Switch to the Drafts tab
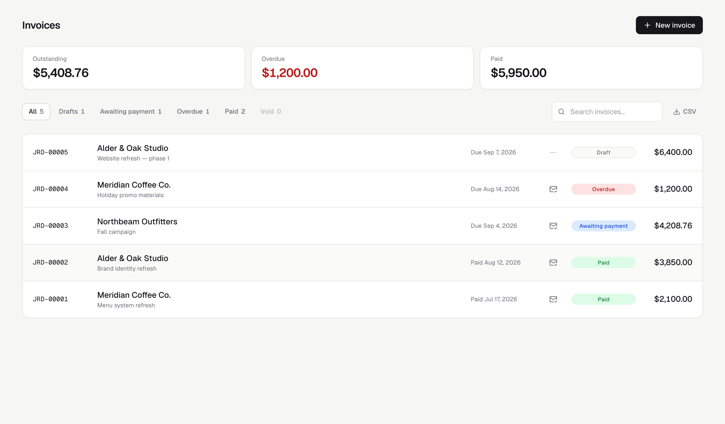Image resolution: width=725 pixels, height=424 pixels. tap(72, 112)
